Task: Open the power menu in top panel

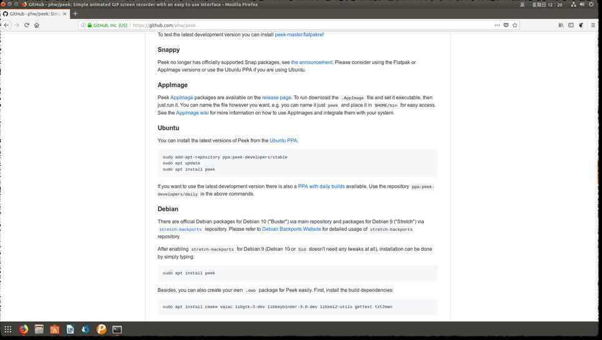Action: (591, 4)
